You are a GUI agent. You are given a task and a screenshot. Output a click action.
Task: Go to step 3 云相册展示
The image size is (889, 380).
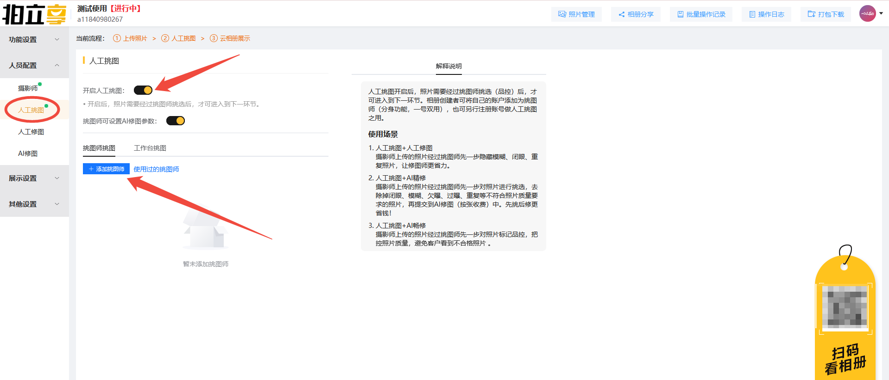[230, 38]
